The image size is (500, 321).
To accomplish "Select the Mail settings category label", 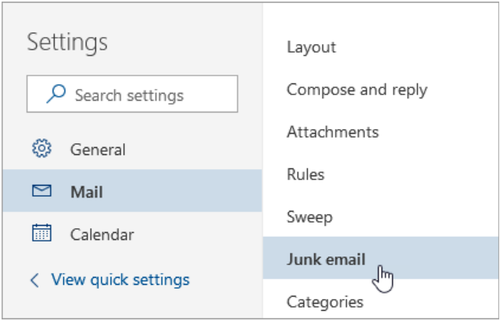I will pos(87,191).
